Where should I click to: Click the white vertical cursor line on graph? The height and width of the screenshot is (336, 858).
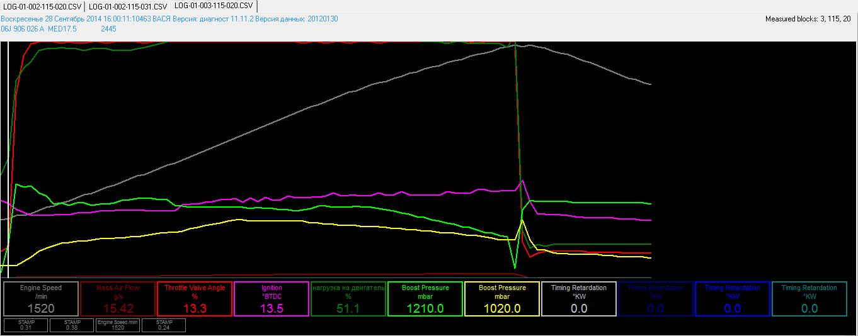click(x=8, y=157)
